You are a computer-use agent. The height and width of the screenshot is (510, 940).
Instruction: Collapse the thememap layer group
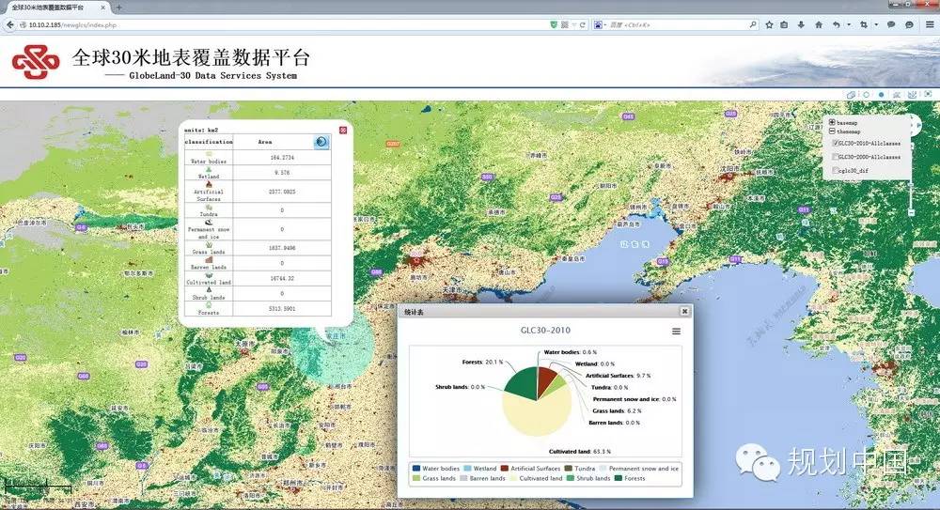tap(832, 131)
